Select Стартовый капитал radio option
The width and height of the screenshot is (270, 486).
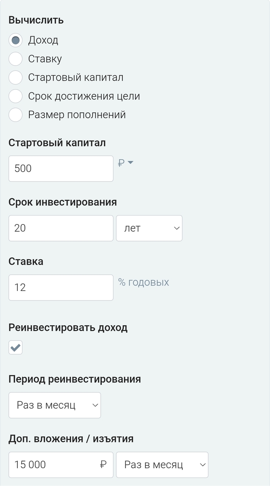[15, 77]
